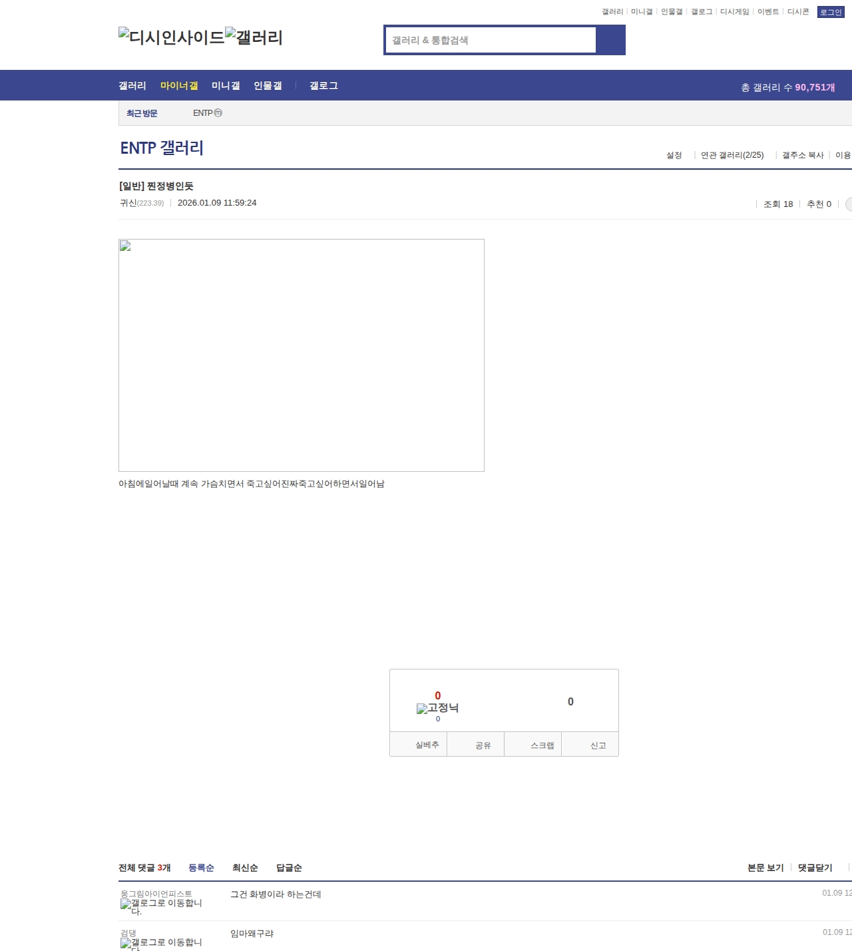The height and width of the screenshot is (951, 852).
Task: Report the post with 신고 button
Action: click(x=598, y=745)
